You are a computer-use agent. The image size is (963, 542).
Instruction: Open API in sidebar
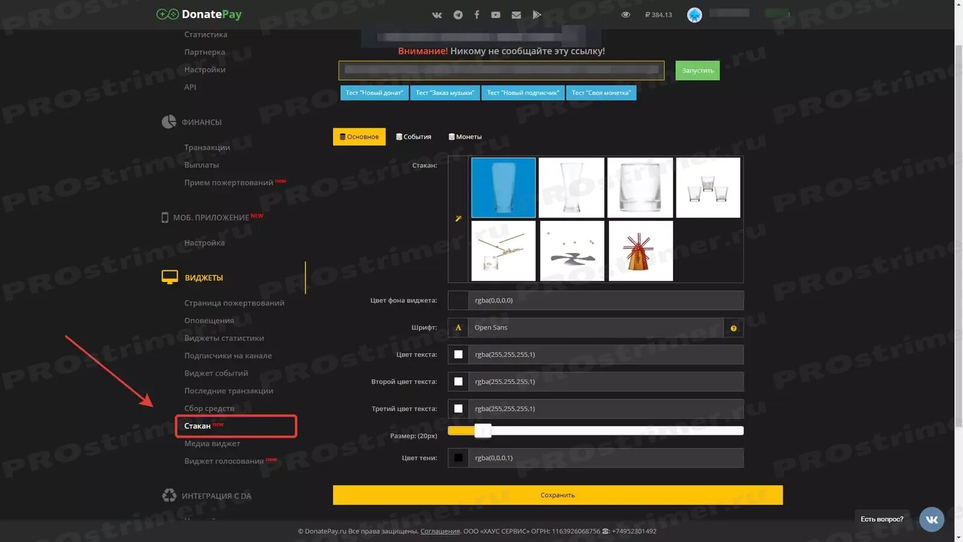click(190, 87)
